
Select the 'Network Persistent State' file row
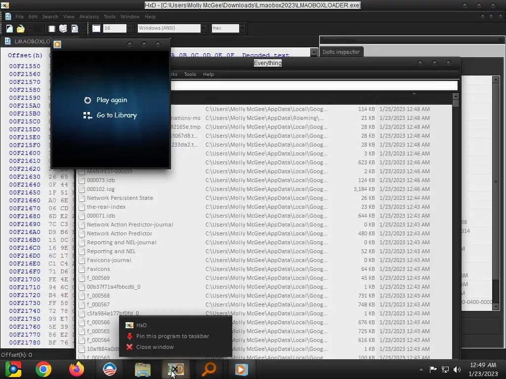[x=265, y=198]
